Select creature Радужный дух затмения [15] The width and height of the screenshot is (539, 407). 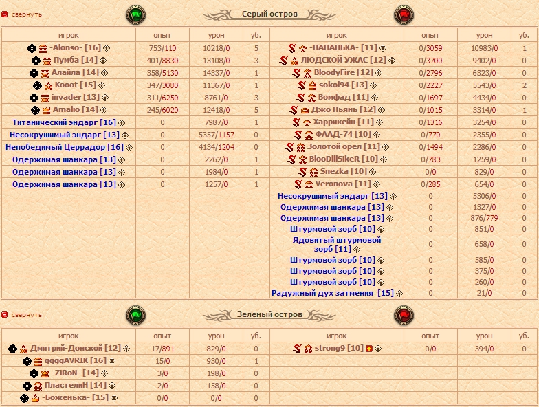[x=333, y=293]
